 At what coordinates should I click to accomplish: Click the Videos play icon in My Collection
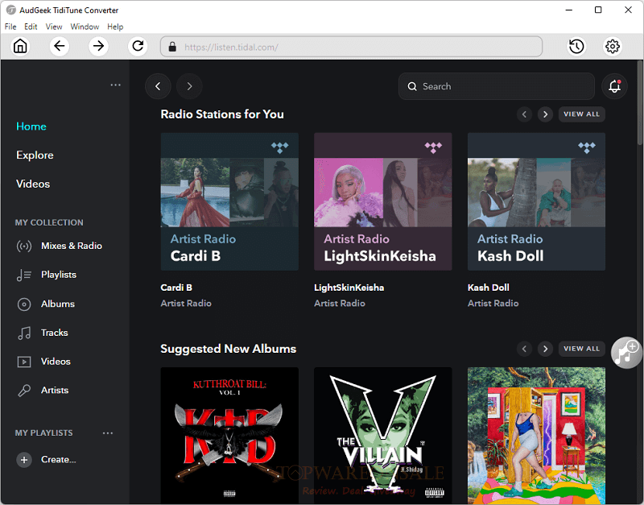click(24, 362)
